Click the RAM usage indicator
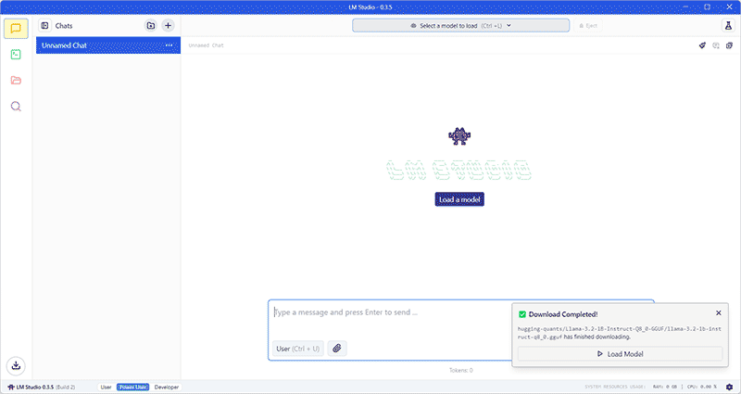 point(665,387)
